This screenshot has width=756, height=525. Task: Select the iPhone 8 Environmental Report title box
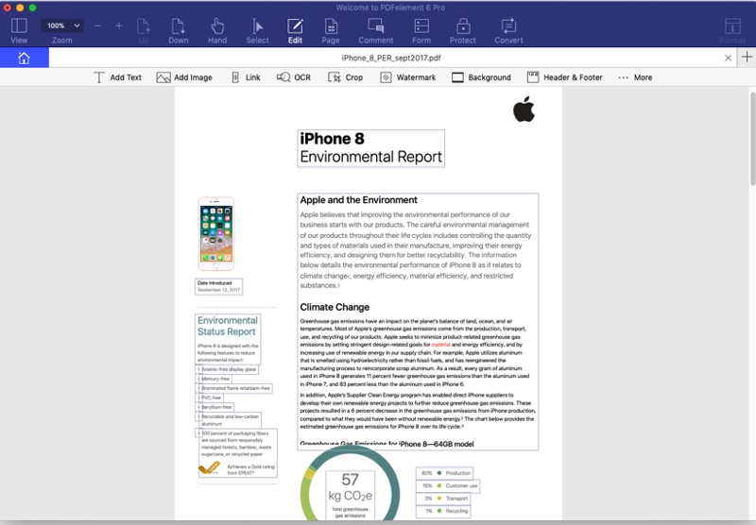370,148
